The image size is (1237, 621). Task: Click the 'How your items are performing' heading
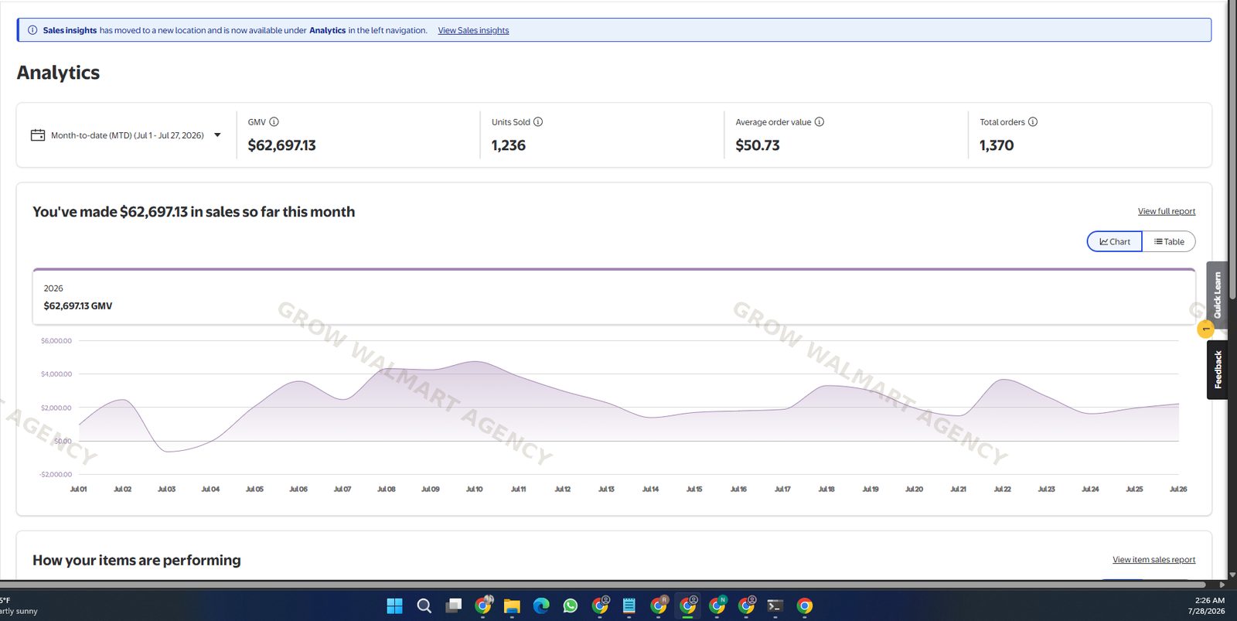tap(137, 560)
